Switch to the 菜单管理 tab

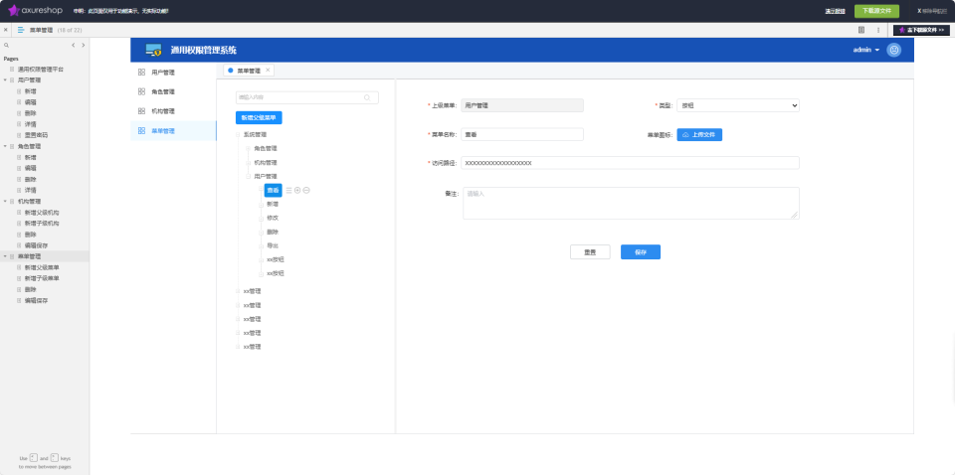[x=249, y=71]
